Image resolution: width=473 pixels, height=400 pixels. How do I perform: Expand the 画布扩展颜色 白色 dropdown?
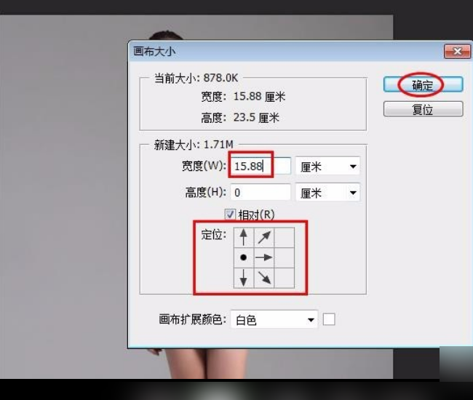click(274, 319)
